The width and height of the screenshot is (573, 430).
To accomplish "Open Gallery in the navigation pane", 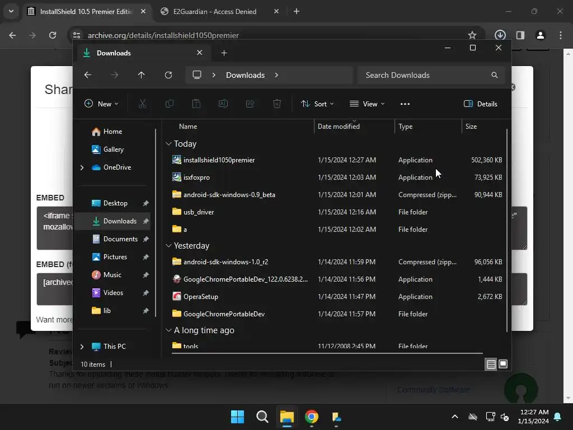I will pyautogui.click(x=113, y=149).
